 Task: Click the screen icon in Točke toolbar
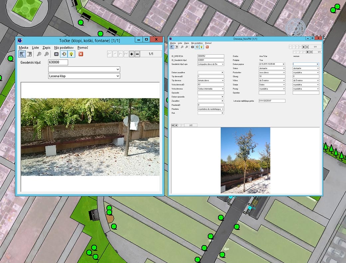[x=56, y=54]
